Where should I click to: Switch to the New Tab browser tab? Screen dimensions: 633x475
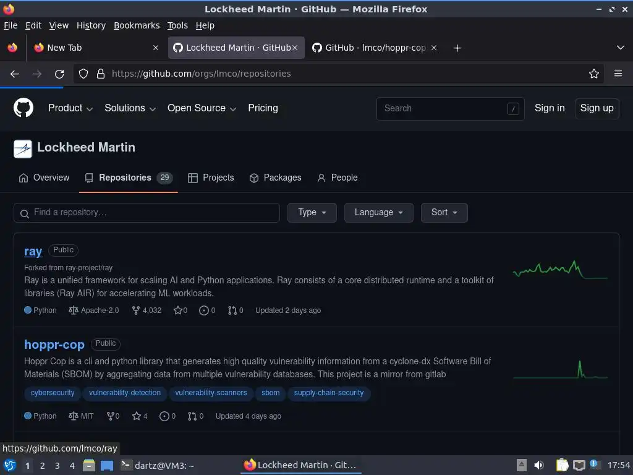coord(95,48)
